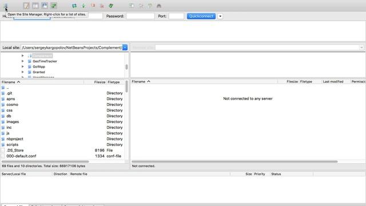366x206 pixels.
Task: Open the Remote site path dropdown
Action: click(x=361, y=47)
